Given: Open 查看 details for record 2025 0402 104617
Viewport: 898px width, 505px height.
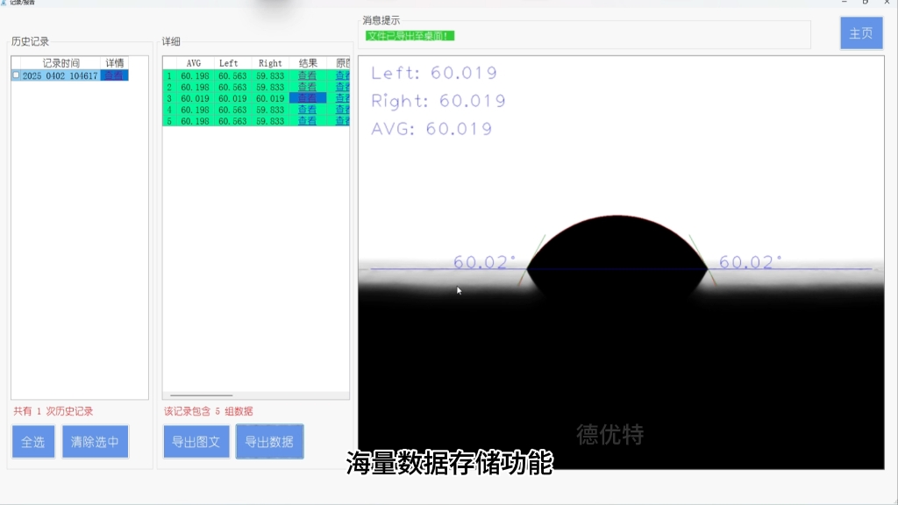Looking at the screenshot, I should coord(114,75).
